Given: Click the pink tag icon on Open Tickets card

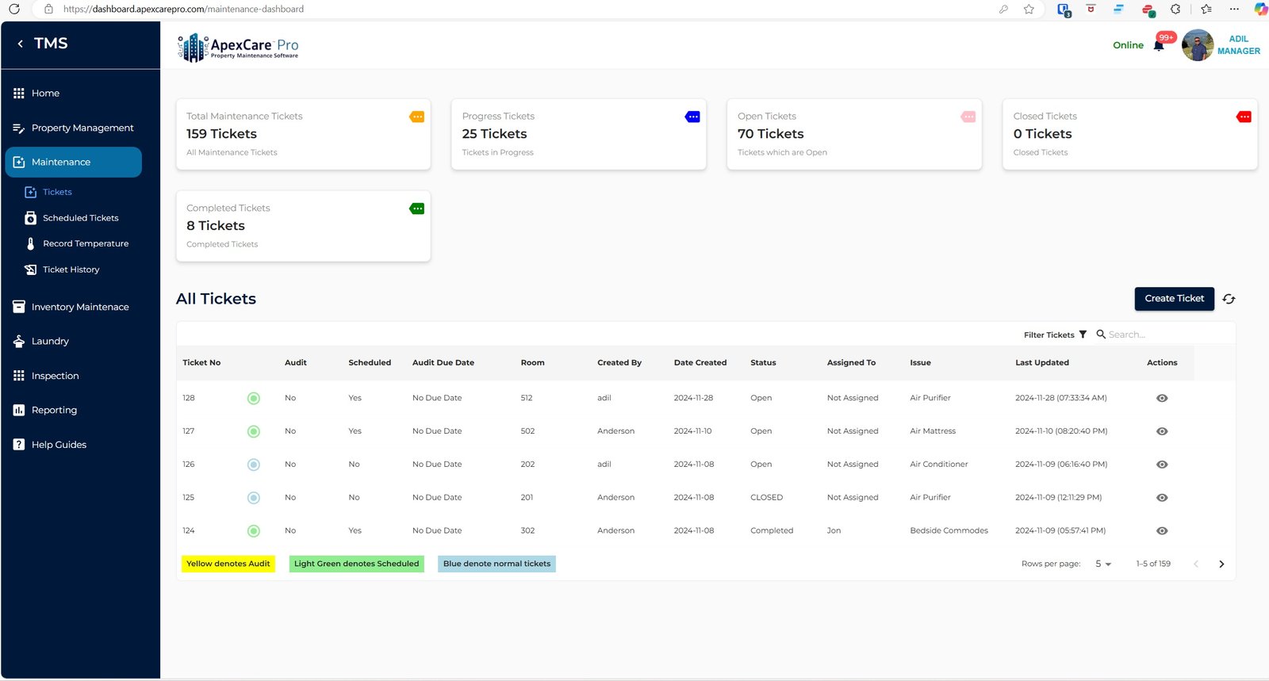Looking at the screenshot, I should [968, 117].
